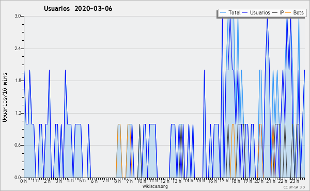
Task: Click the '18 h' x-axis label
Action: (236, 181)
